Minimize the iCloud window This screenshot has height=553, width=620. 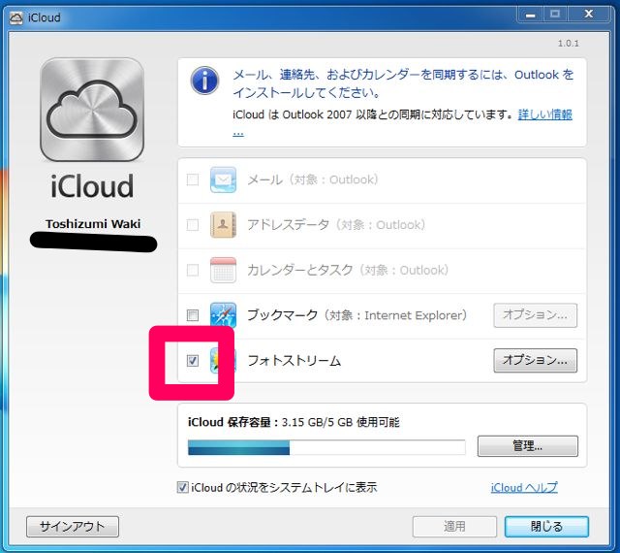pyautogui.click(x=530, y=15)
